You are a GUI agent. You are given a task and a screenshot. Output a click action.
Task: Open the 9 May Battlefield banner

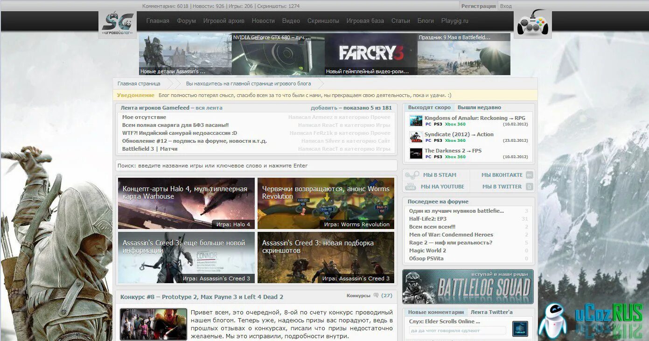464,54
